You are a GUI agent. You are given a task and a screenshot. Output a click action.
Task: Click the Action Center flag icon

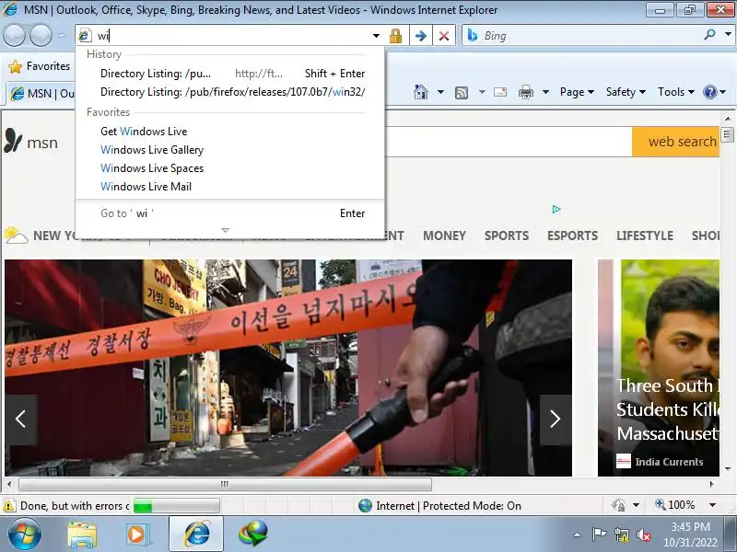[x=598, y=535]
